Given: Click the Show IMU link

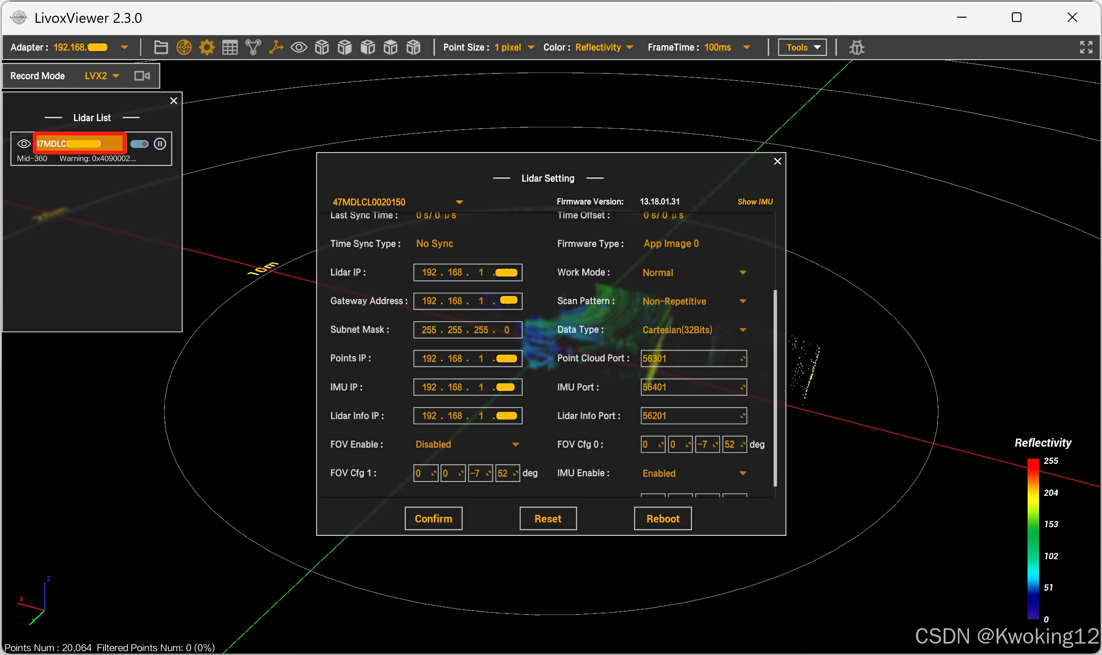Looking at the screenshot, I should pos(755,202).
